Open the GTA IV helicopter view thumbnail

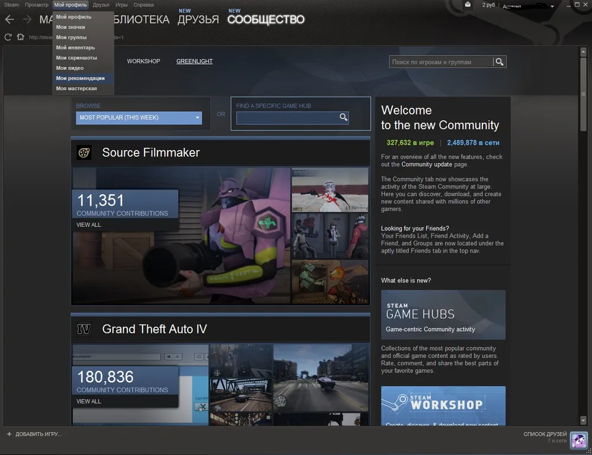pos(241,360)
